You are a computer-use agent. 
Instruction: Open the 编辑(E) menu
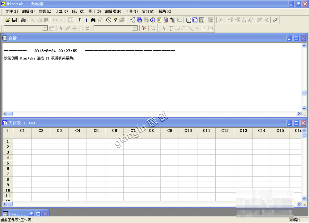(28, 11)
